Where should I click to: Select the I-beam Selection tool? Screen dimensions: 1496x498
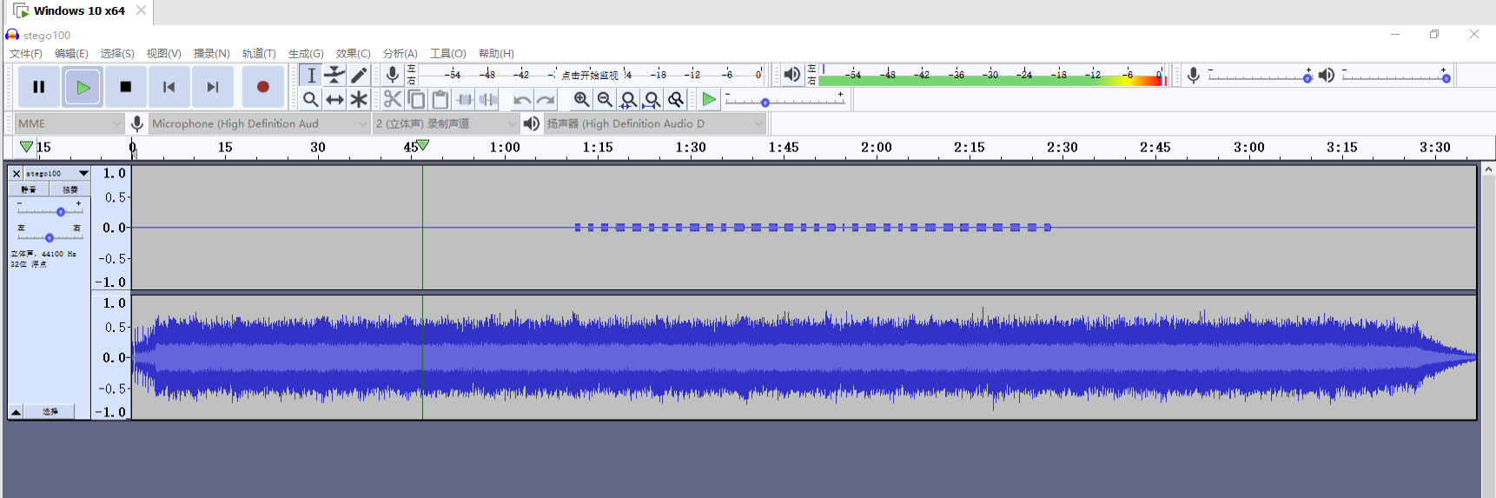click(311, 76)
